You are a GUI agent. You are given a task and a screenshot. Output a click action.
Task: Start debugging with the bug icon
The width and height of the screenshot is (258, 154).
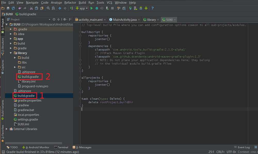coord(97,8)
